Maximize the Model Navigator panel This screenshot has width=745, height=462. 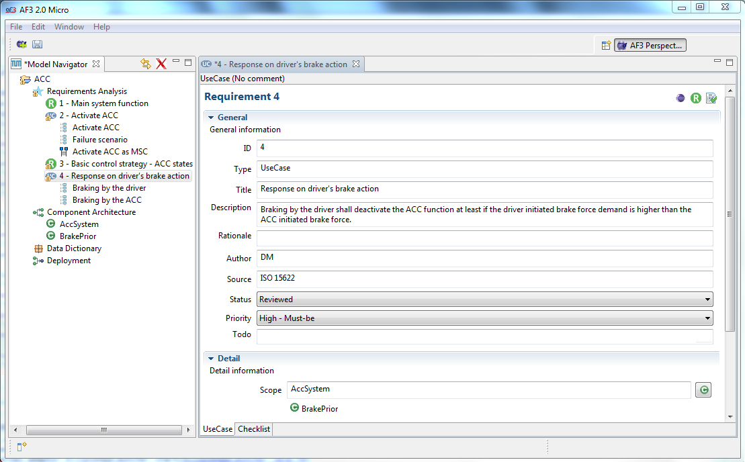pos(188,62)
